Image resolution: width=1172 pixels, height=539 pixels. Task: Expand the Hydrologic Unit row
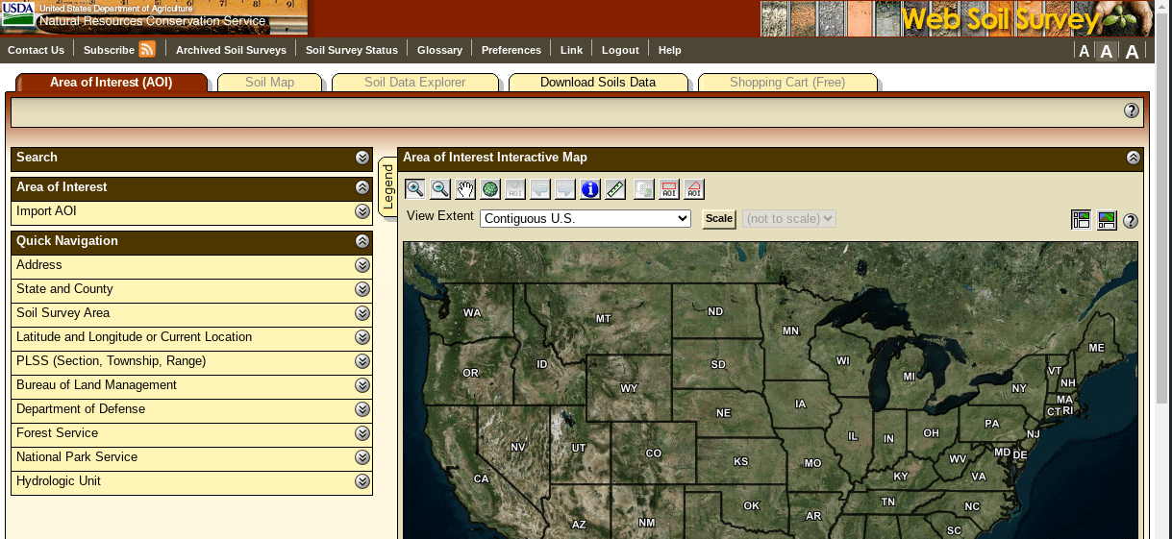[x=362, y=481]
